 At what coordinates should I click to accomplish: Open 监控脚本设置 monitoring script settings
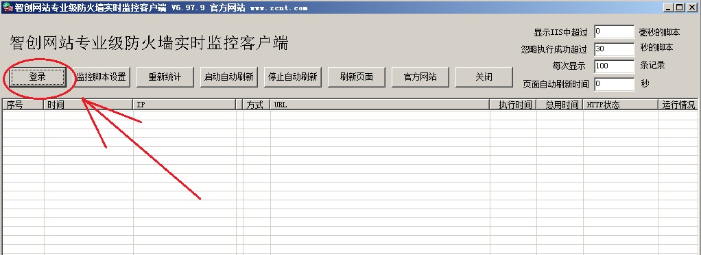tap(102, 77)
